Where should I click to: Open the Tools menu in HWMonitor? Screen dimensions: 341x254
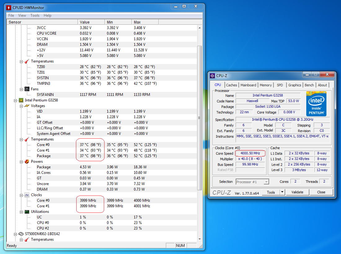(x=35, y=15)
